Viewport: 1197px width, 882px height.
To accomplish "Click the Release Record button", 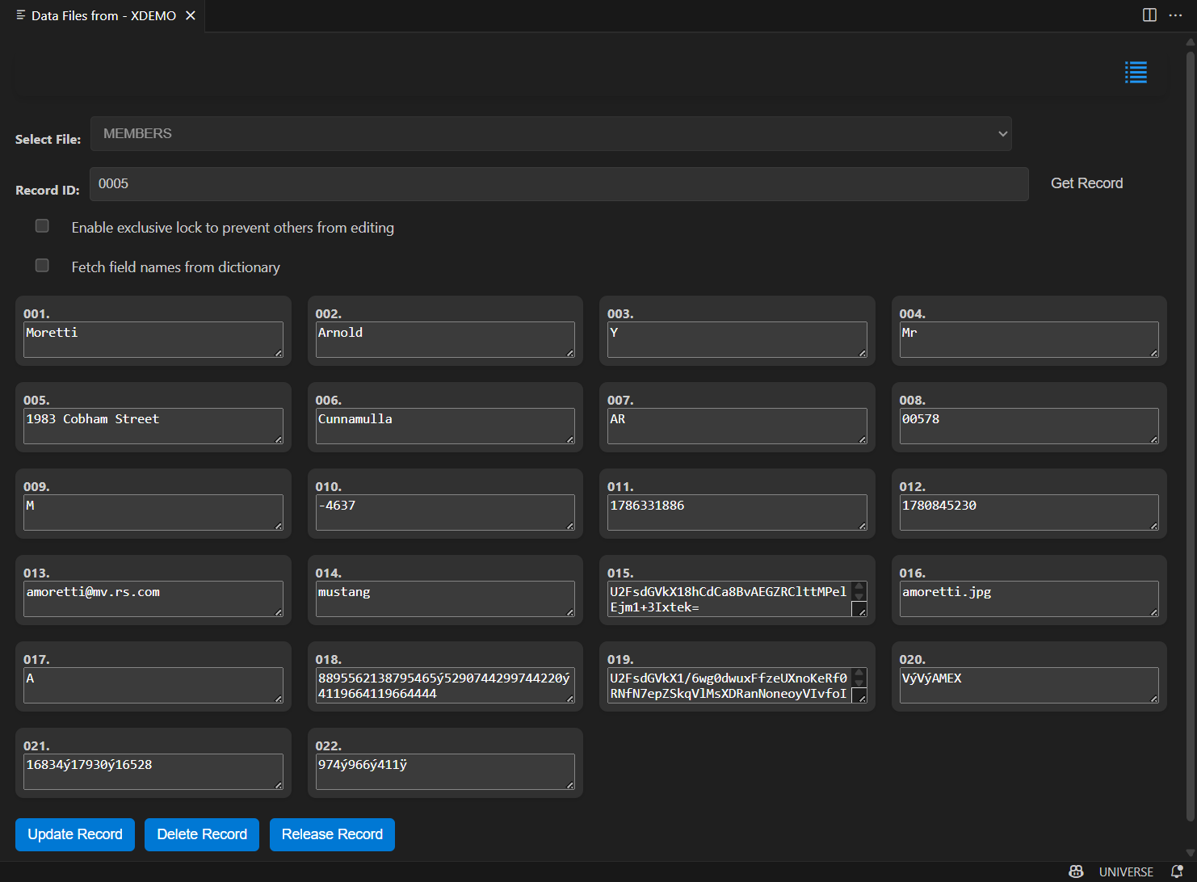I will (332, 834).
